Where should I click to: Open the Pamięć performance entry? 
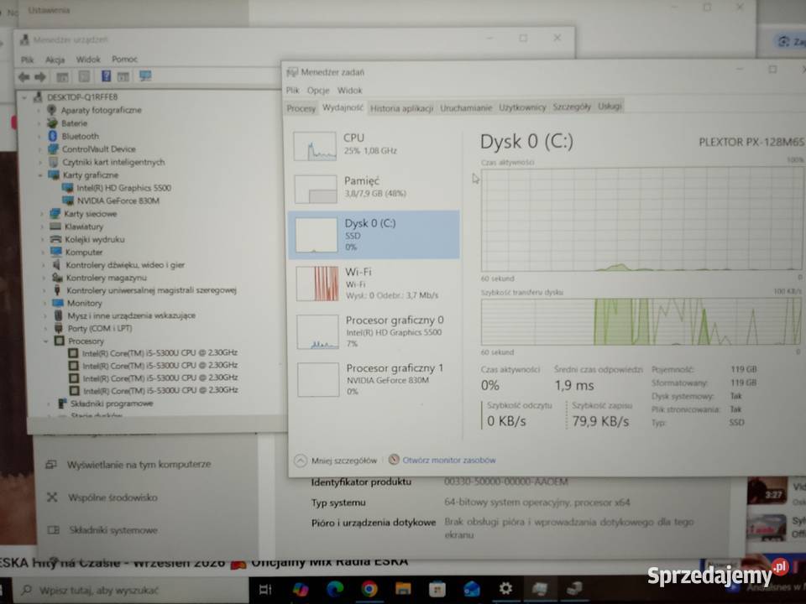click(374, 188)
